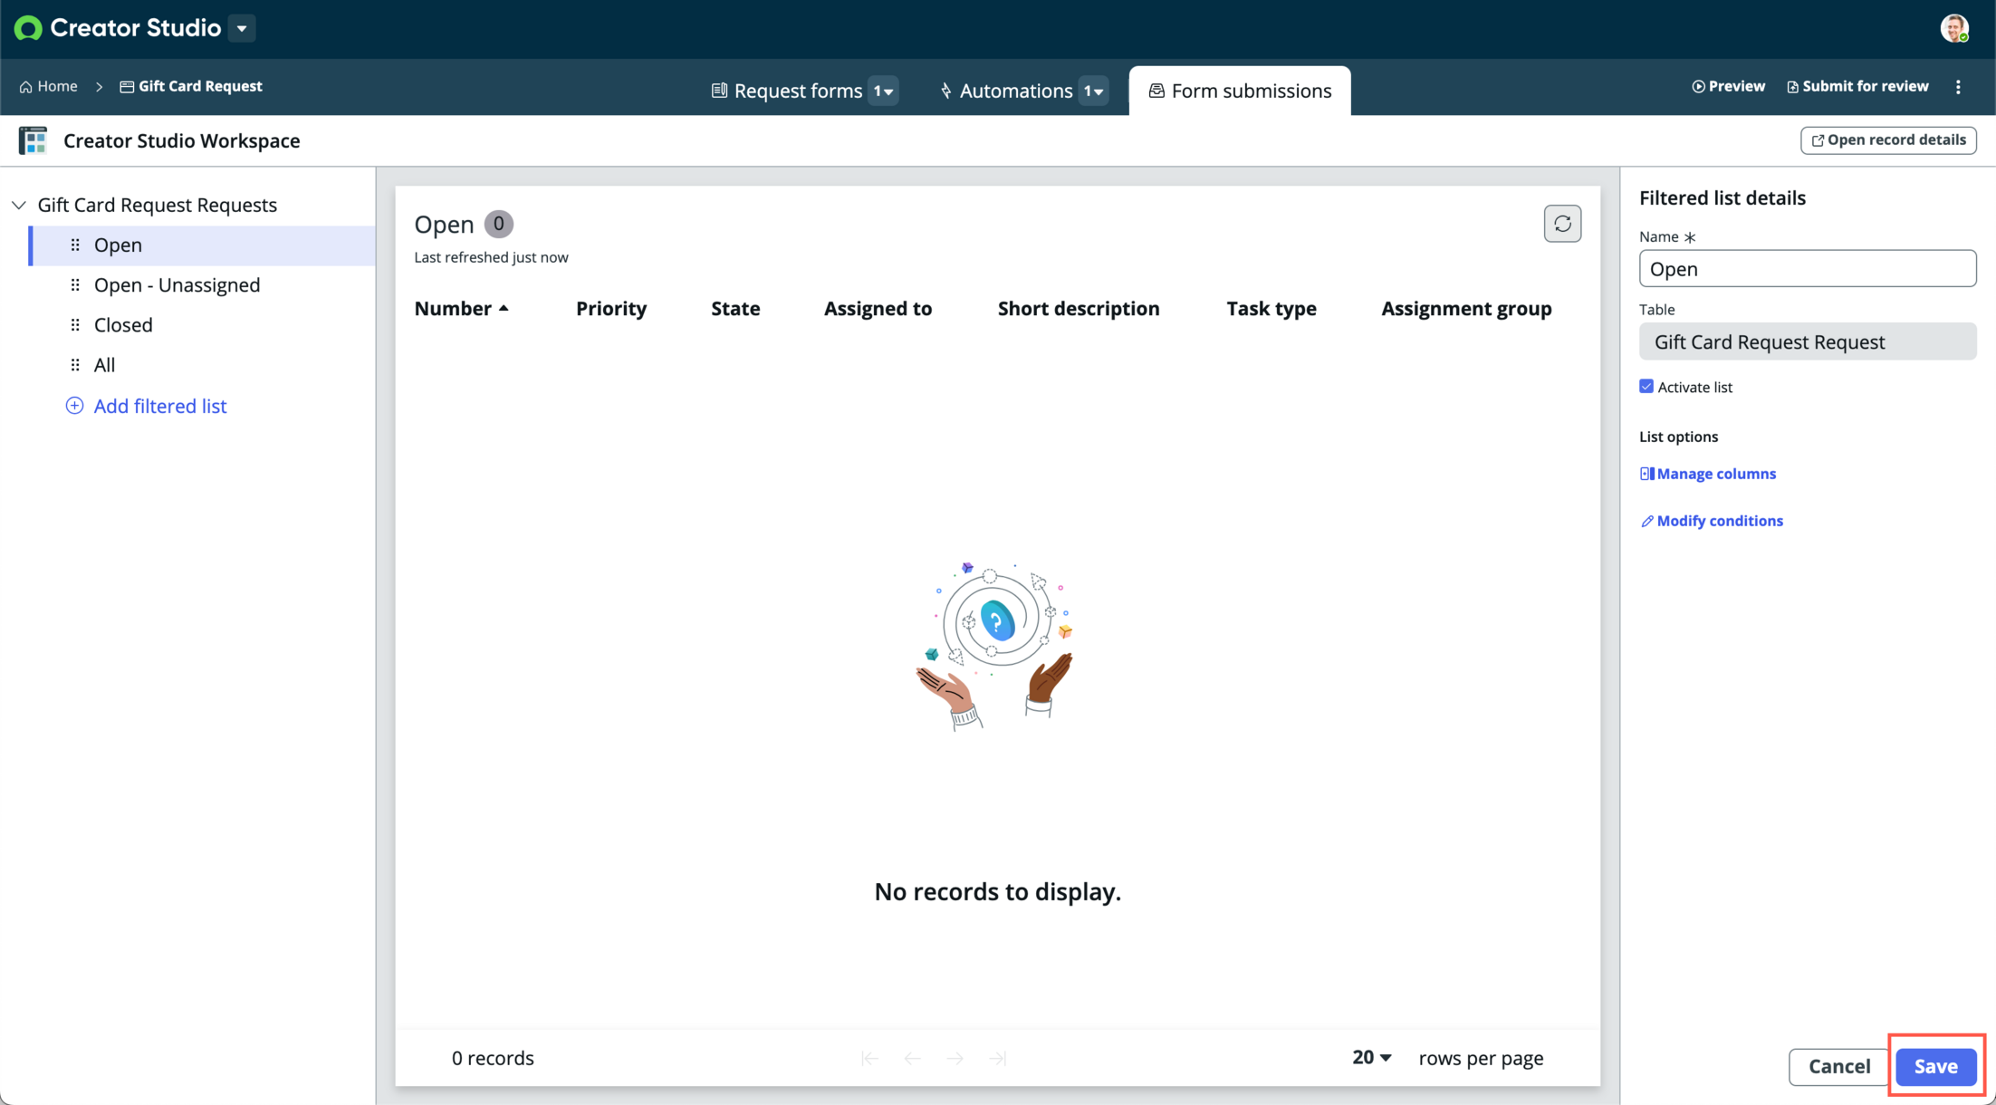Screen dimensions: 1996x1105
Task: Toggle the Activate list checkbox
Action: tap(1646, 387)
